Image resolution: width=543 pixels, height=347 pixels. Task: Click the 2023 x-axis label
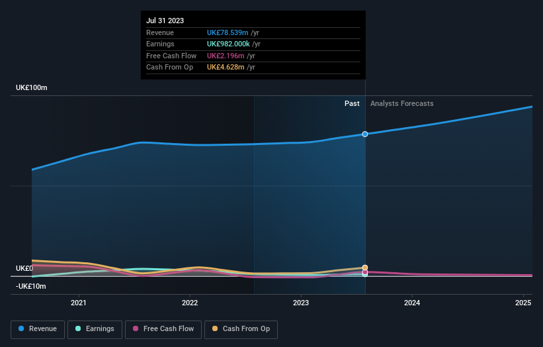coord(301,303)
